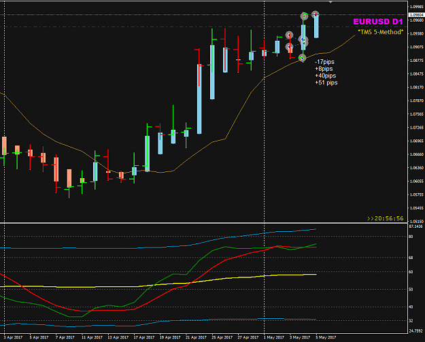Click price level 1.07565 on the axis

[417, 114]
